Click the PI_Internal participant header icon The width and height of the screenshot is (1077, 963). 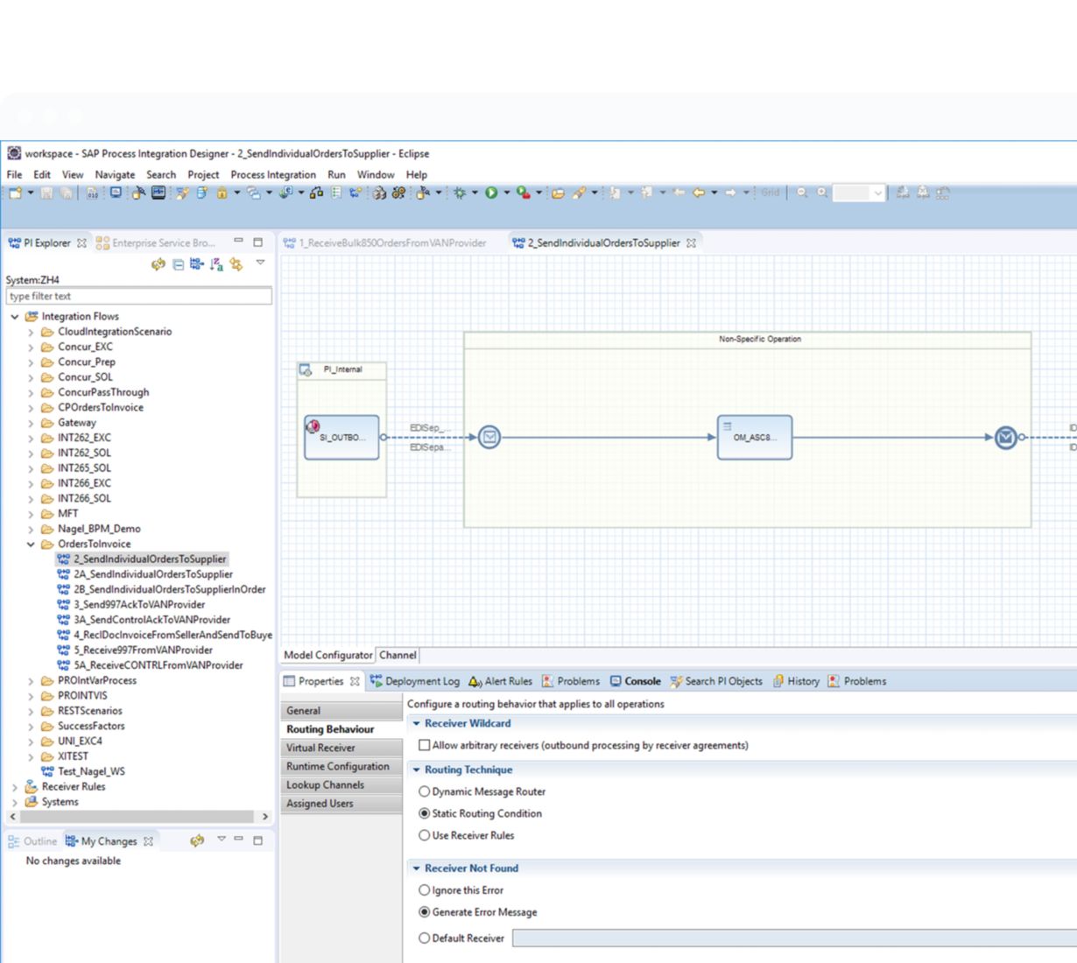pyautogui.click(x=306, y=369)
